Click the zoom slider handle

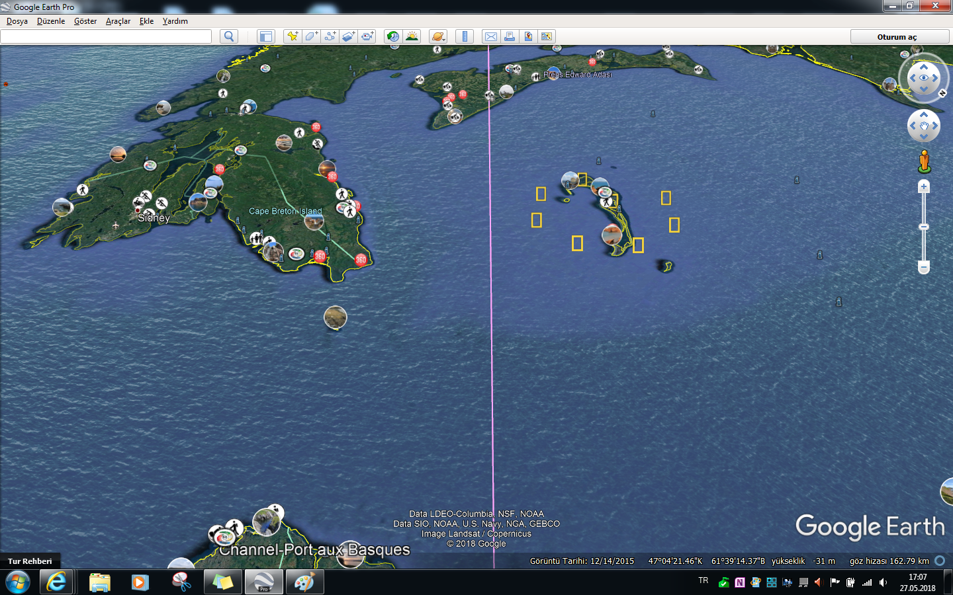(x=924, y=227)
